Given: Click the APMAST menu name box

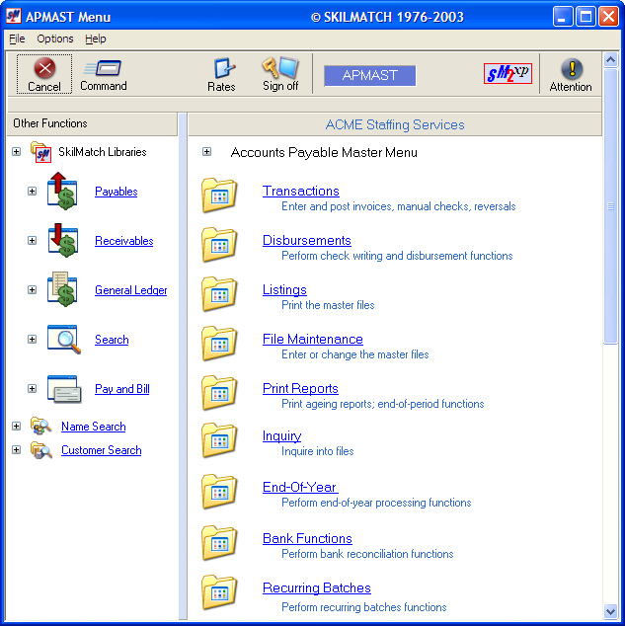Looking at the screenshot, I should click(x=369, y=75).
